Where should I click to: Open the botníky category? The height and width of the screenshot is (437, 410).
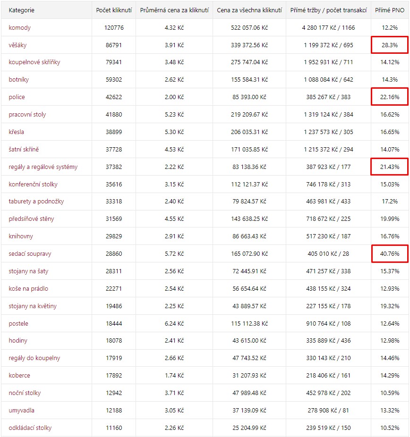[19, 79]
